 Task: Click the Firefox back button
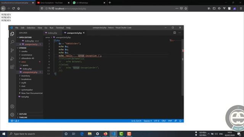3,8
